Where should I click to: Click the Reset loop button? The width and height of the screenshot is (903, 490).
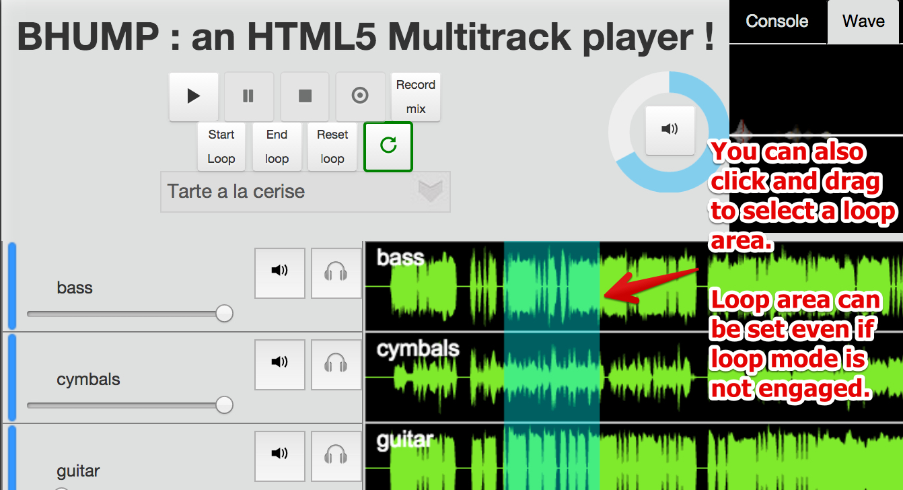tap(332, 147)
